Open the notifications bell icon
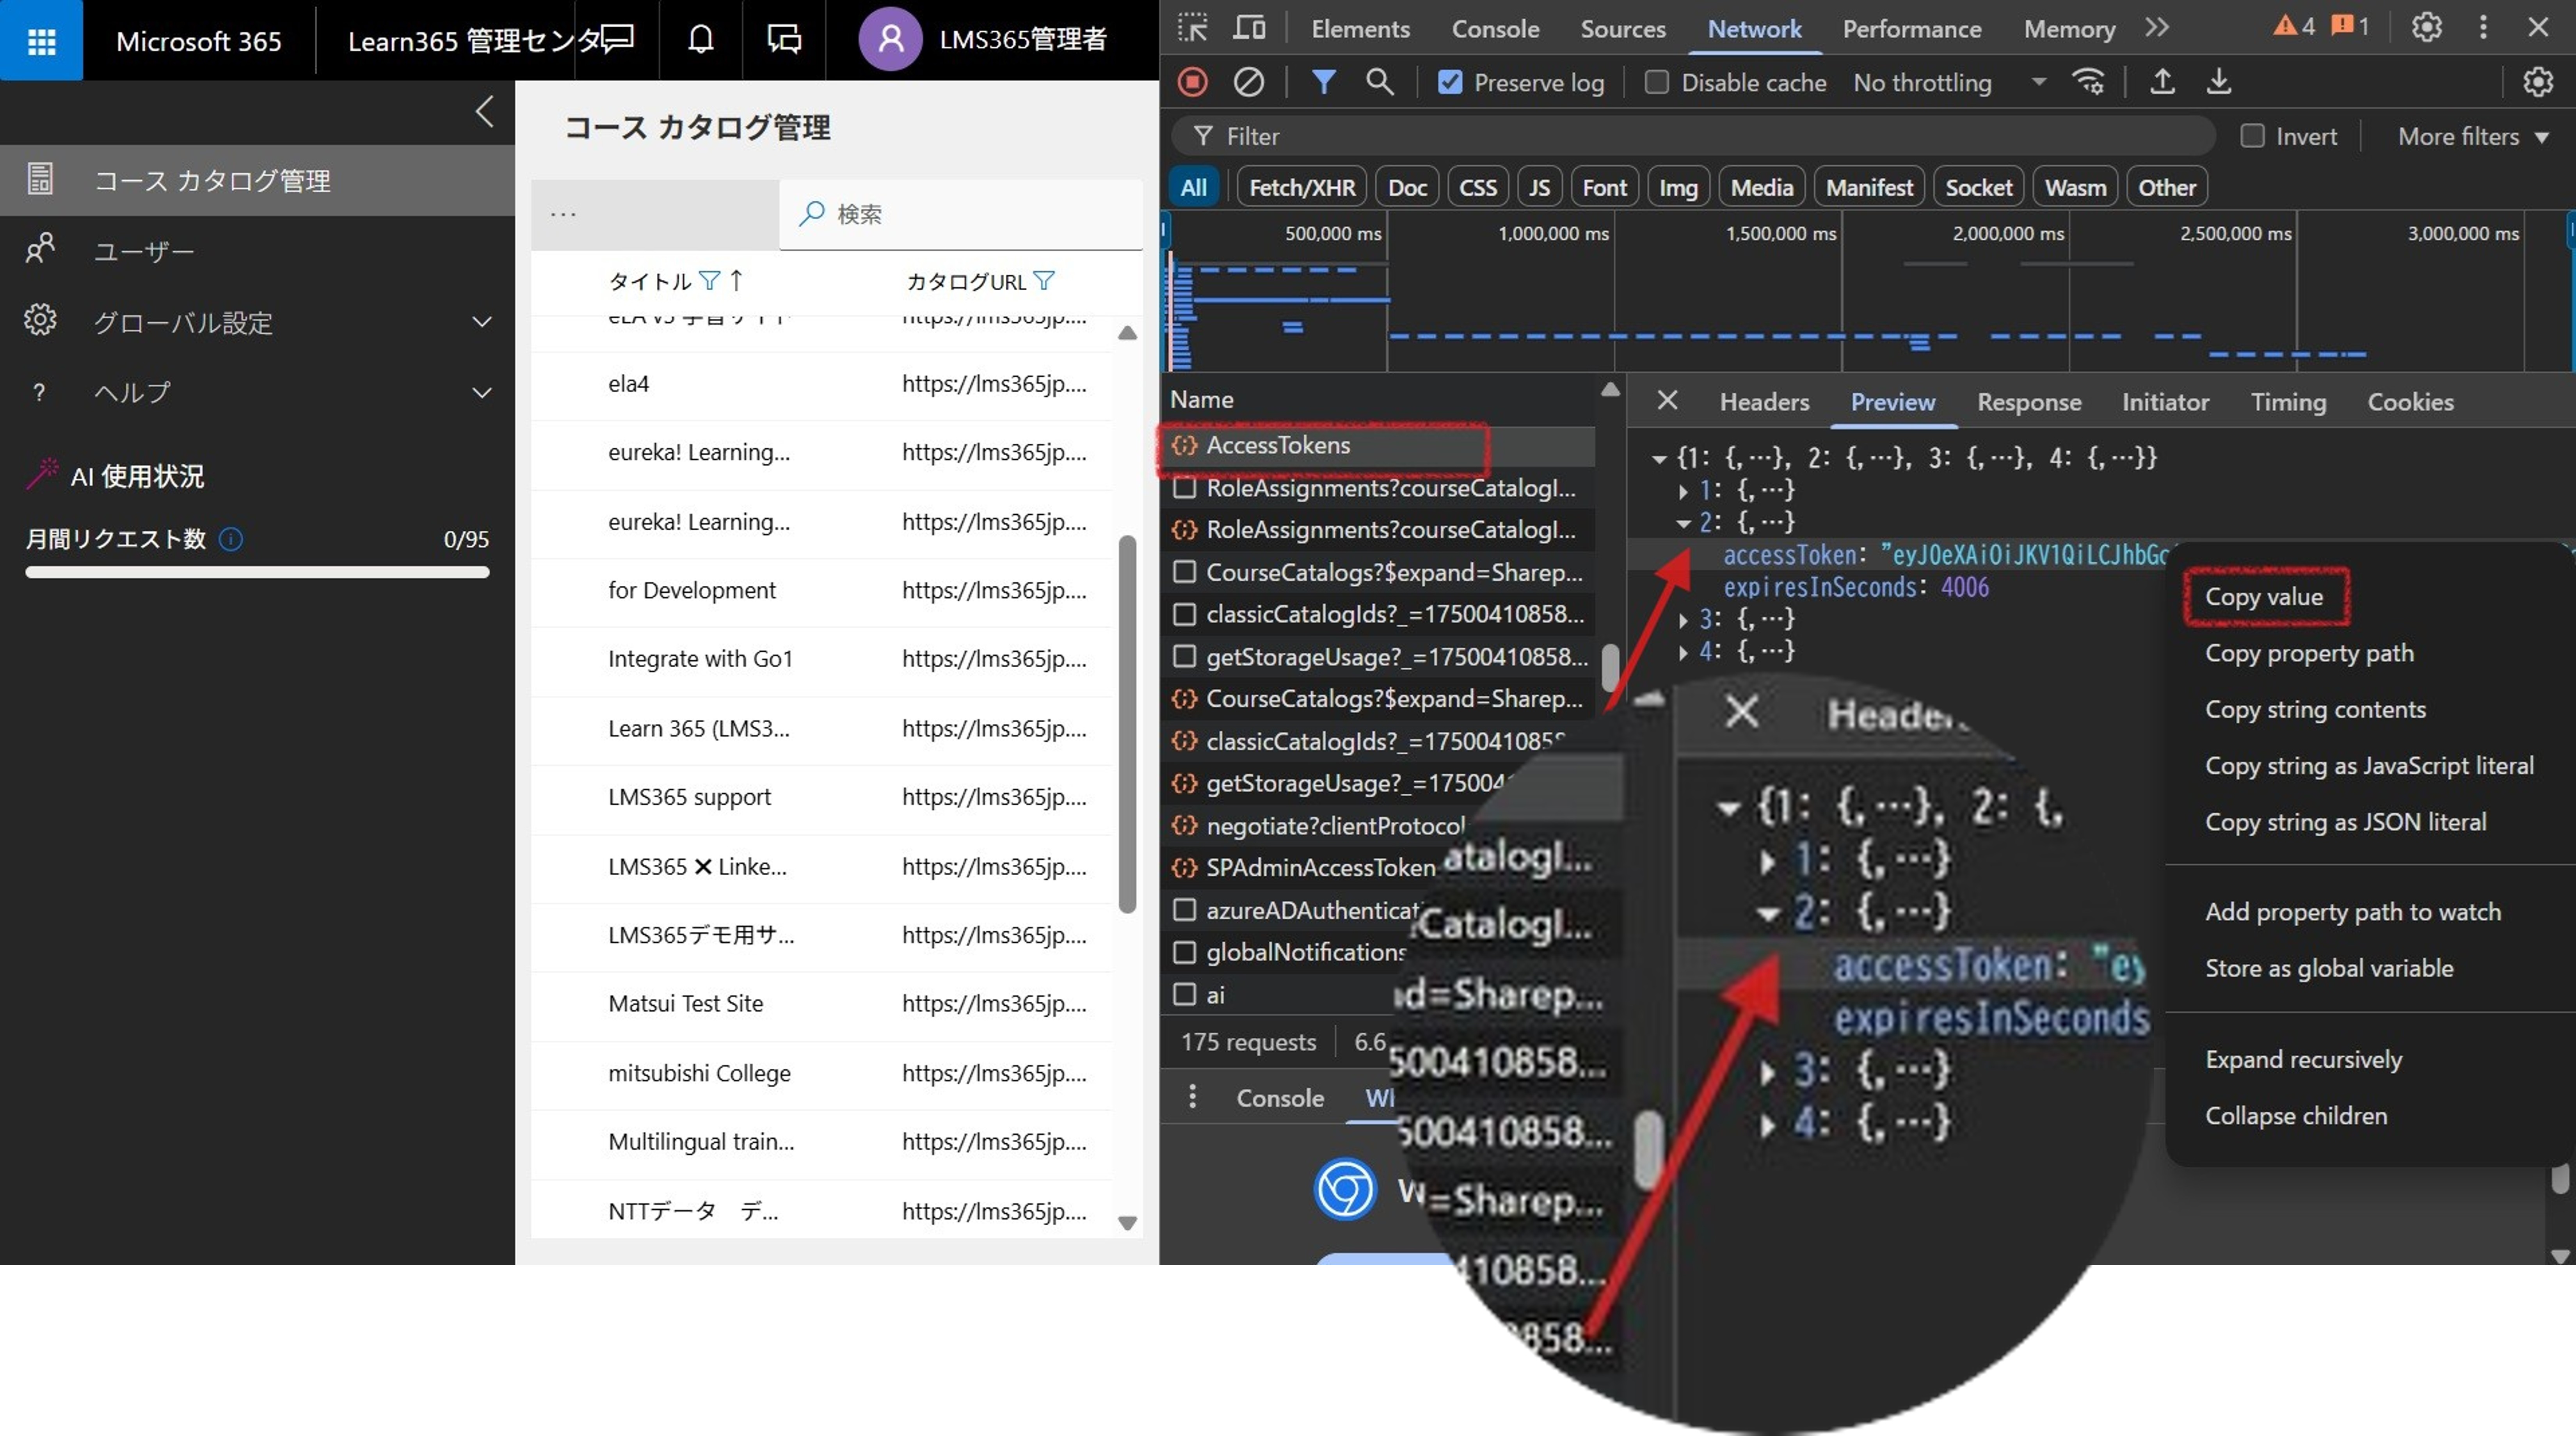The image size is (2576, 1436). pos(701,39)
